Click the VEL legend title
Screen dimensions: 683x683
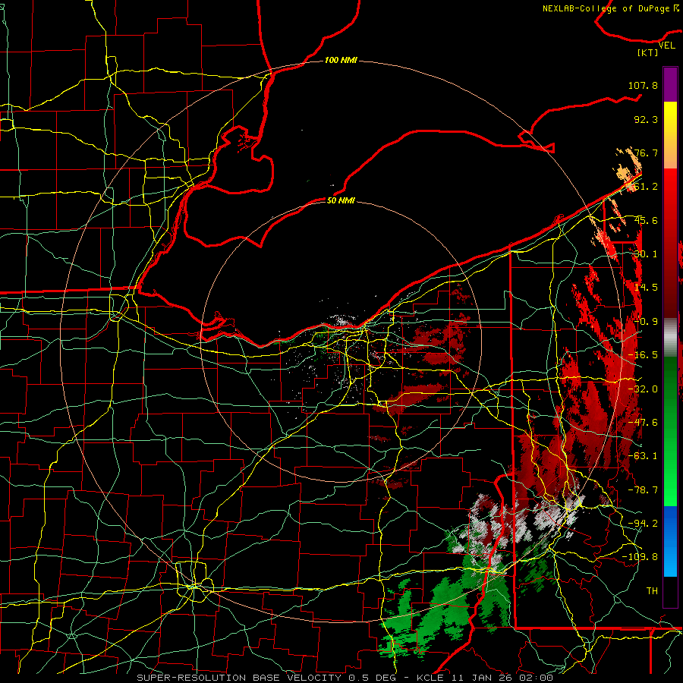[666, 45]
